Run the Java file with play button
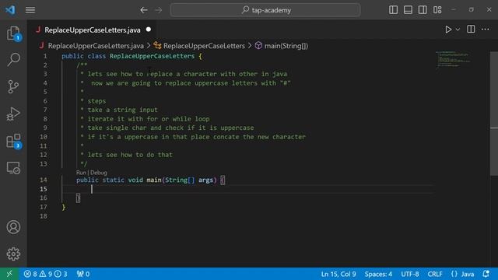498x280 pixels. pos(448,30)
